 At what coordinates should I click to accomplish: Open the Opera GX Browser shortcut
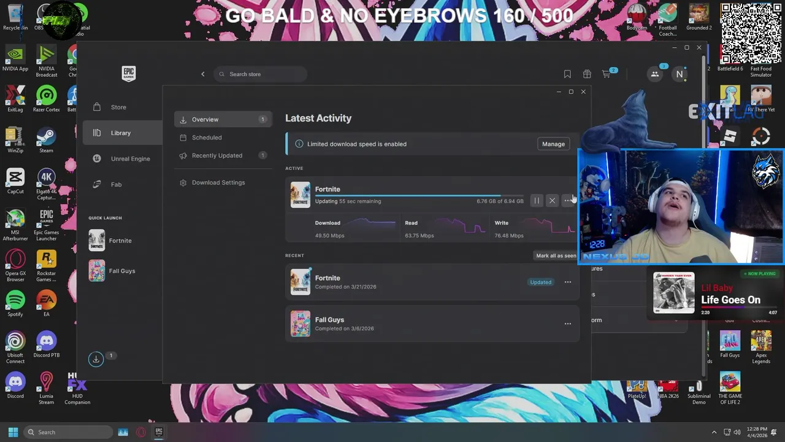tap(15, 266)
